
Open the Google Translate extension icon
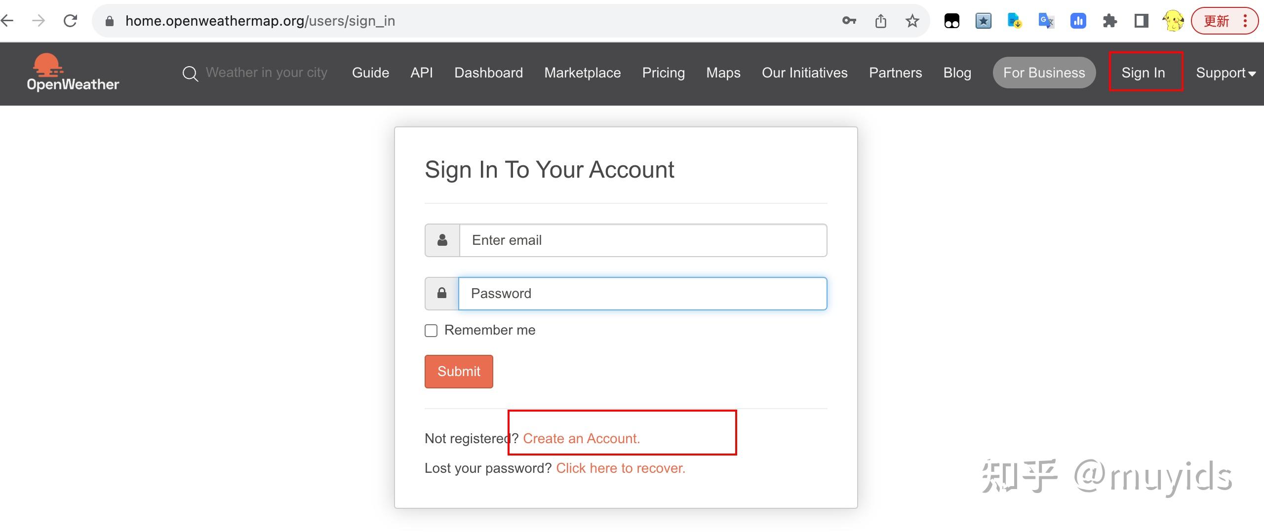pos(1046,21)
